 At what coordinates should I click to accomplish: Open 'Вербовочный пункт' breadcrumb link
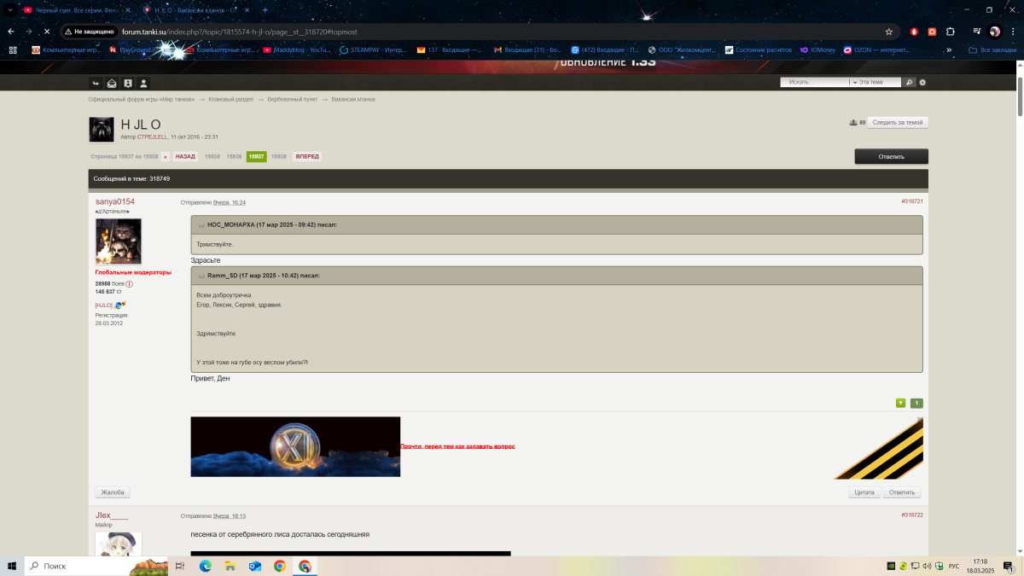coord(293,100)
